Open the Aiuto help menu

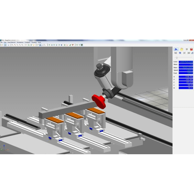(x=39, y=42)
